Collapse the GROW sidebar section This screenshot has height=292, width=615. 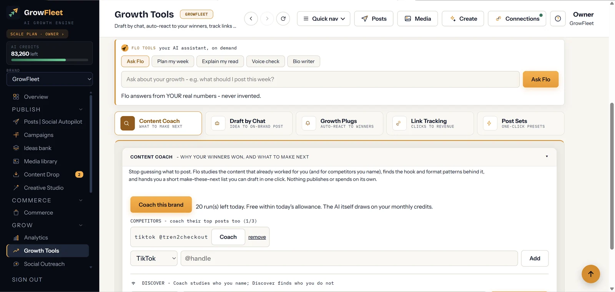pyautogui.click(x=81, y=225)
